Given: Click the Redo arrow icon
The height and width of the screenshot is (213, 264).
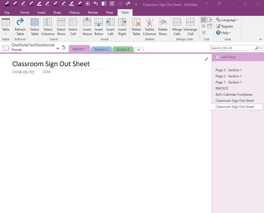Looking at the screenshot, I should point(128,4).
